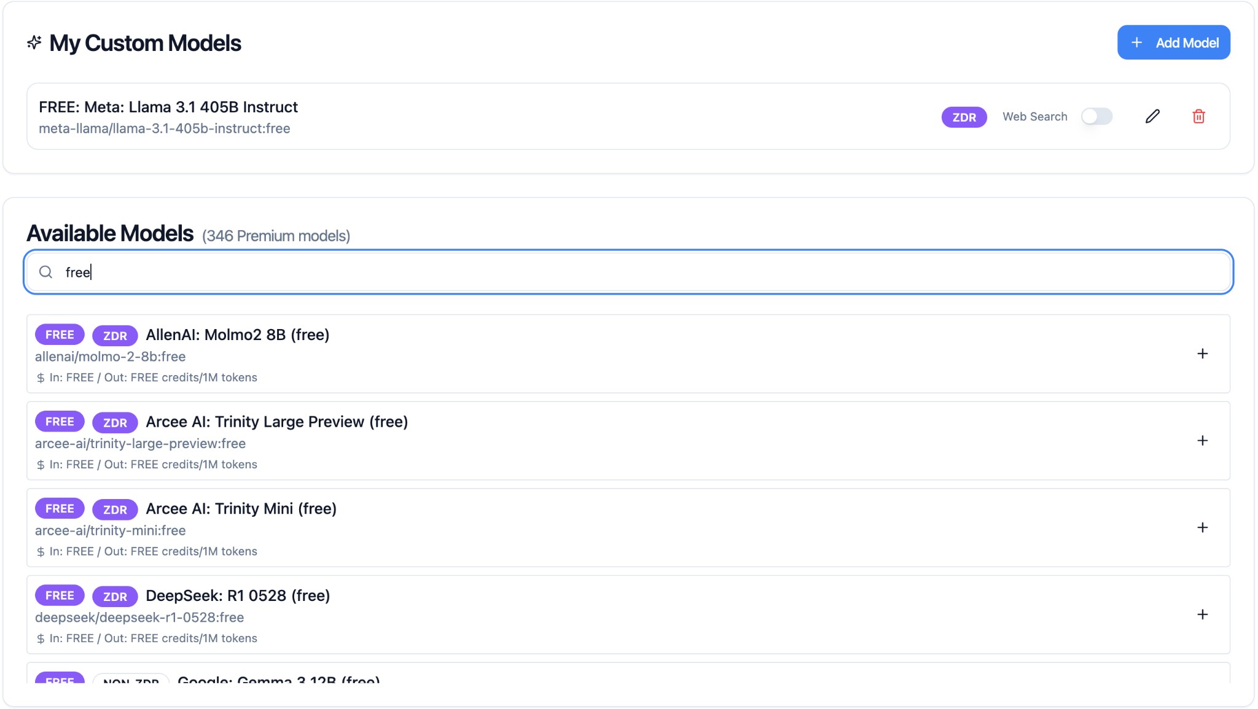Select the DeepSeek R1 0528 model card
Screen dimensions: 1258x709
pyautogui.click(x=629, y=614)
